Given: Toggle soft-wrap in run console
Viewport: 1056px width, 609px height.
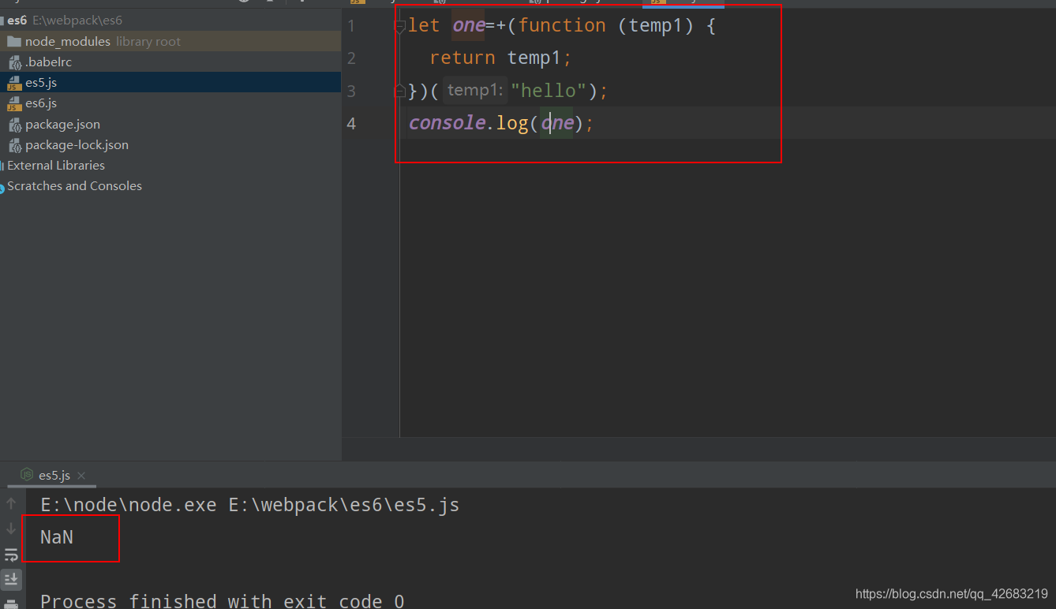Looking at the screenshot, I should point(11,555).
